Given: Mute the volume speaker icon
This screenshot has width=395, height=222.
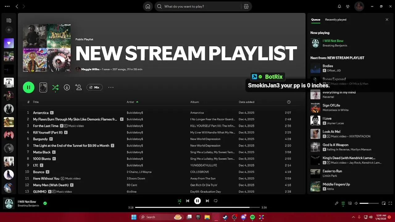Looking at the screenshot, I should [x=356, y=203].
